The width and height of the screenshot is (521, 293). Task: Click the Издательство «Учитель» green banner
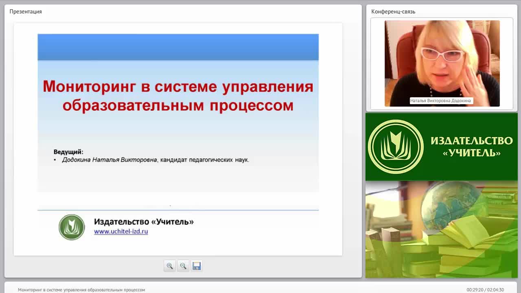tap(442, 146)
